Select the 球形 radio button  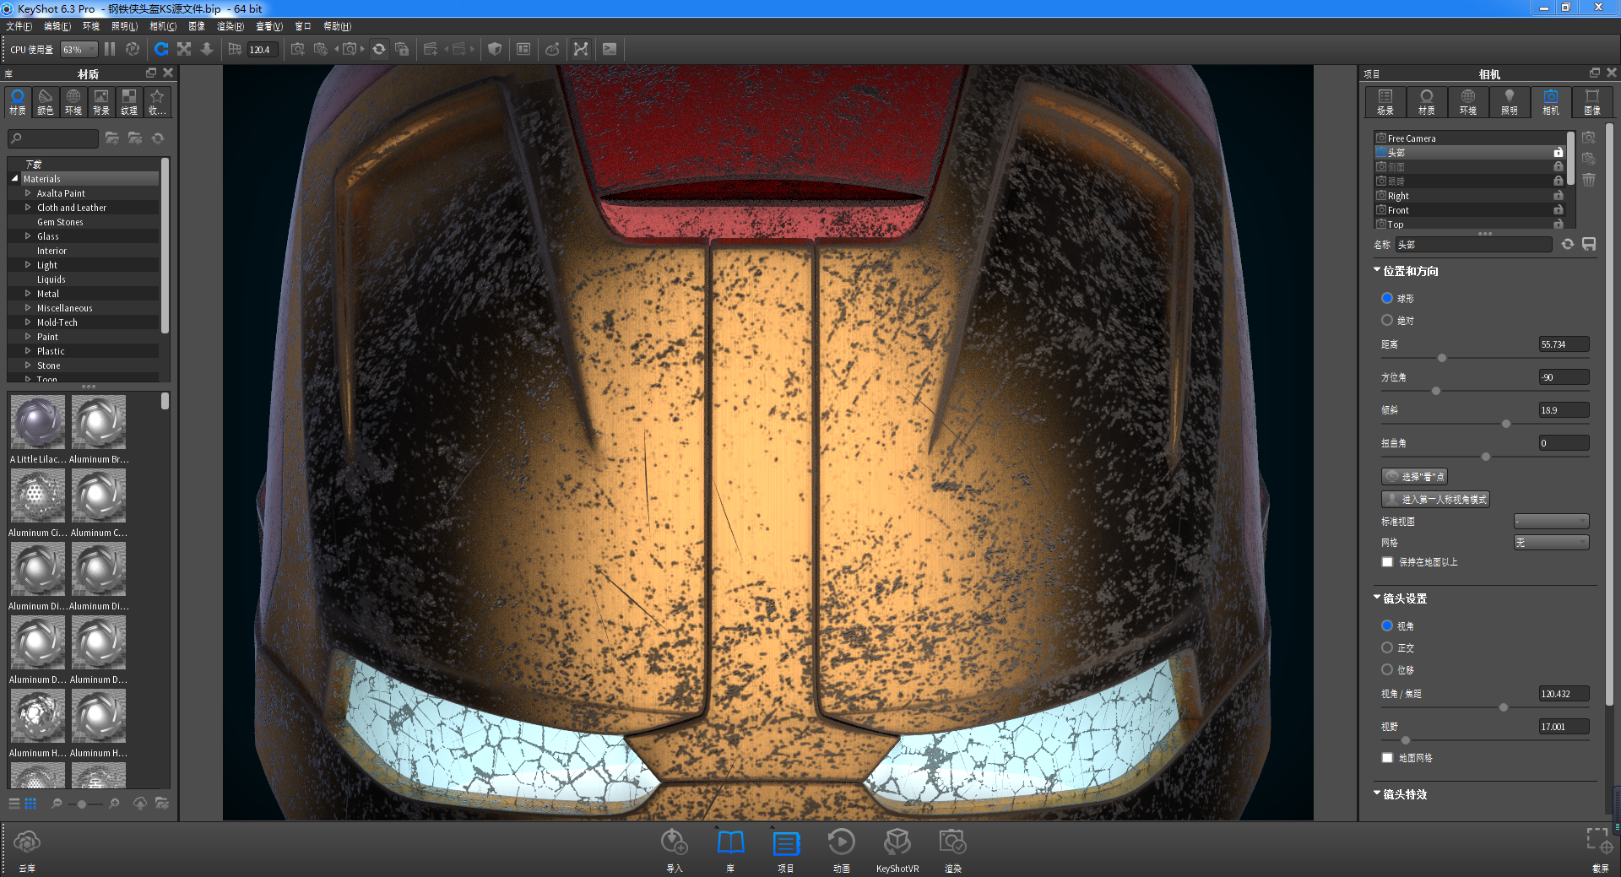[x=1385, y=297]
